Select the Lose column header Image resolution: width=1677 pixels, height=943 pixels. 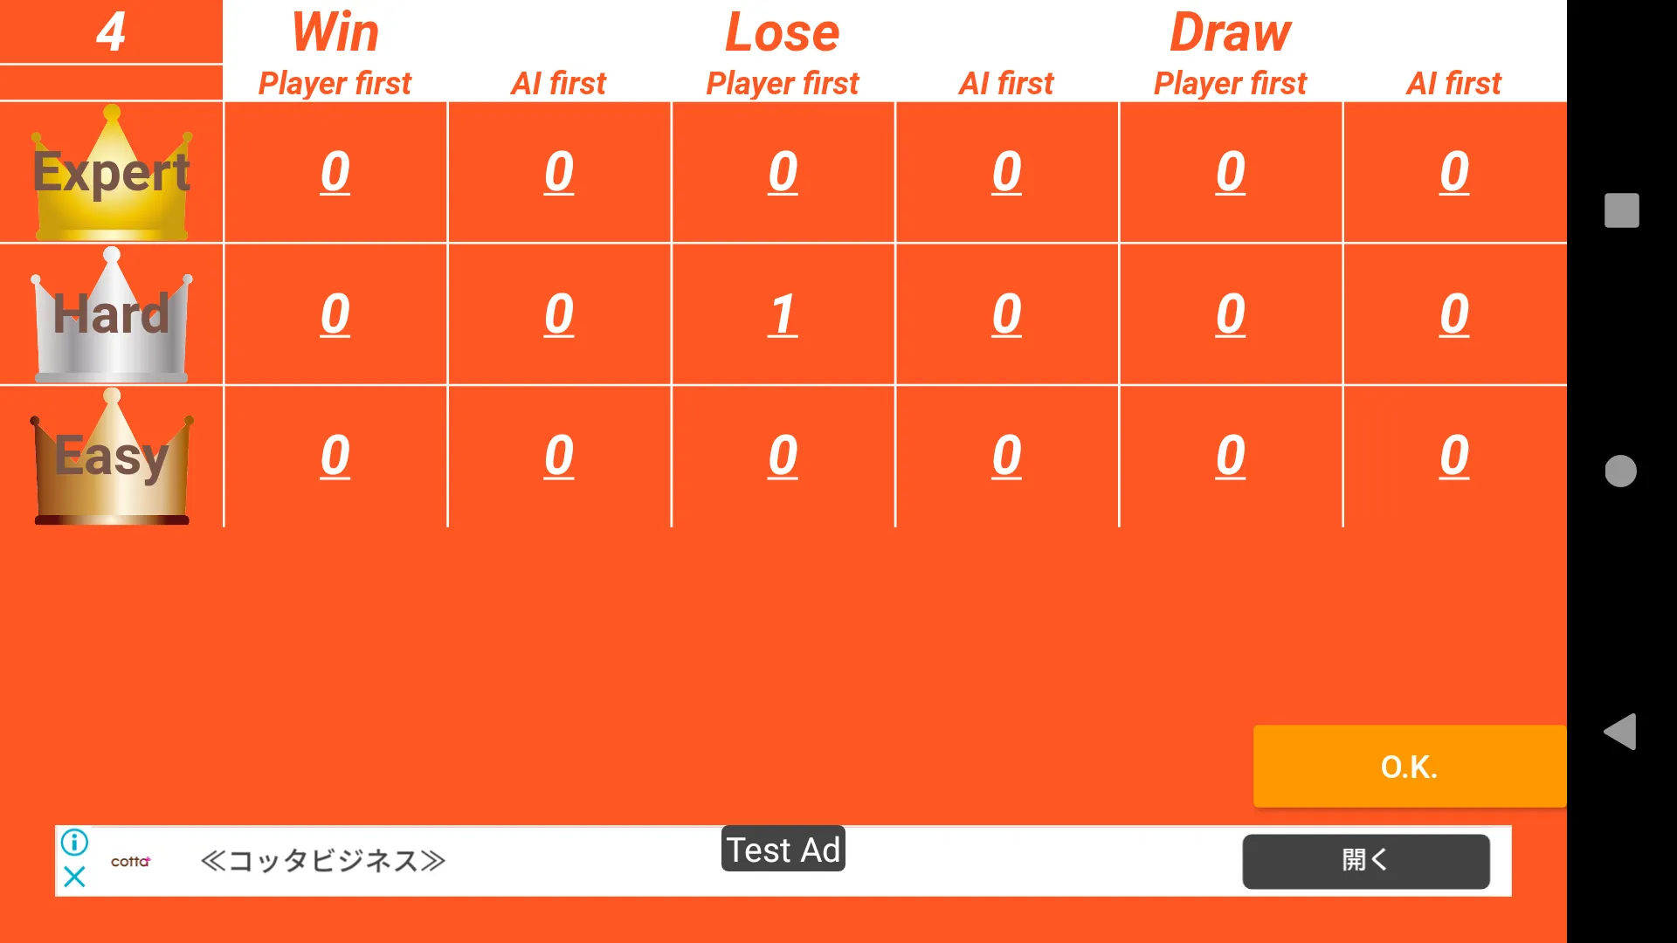(781, 31)
